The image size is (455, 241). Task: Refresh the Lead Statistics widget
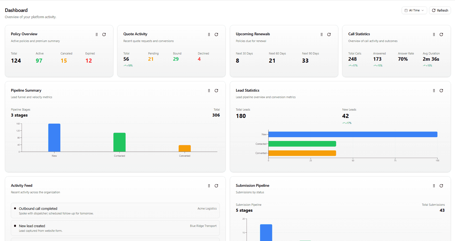pyautogui.click(x=441, y=91)
